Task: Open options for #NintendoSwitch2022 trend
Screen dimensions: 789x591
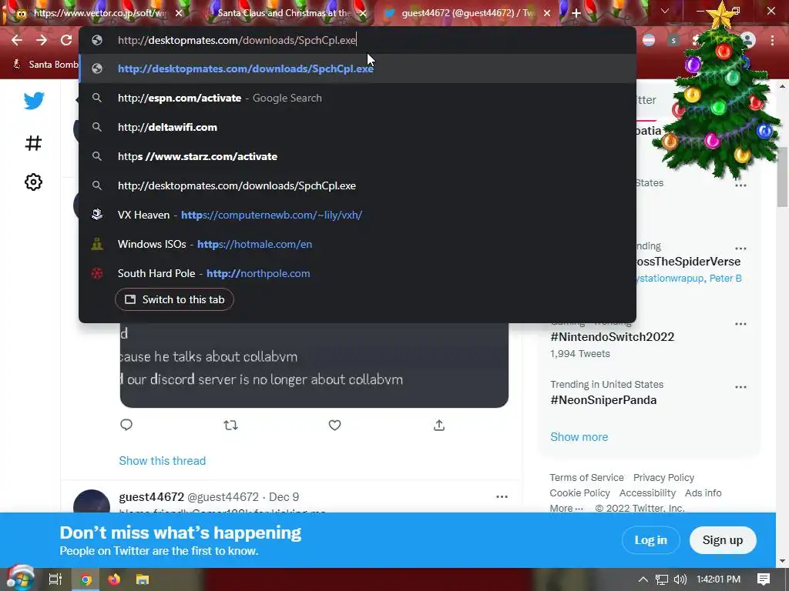Action: pyautogui.click(x=740, y=324)
